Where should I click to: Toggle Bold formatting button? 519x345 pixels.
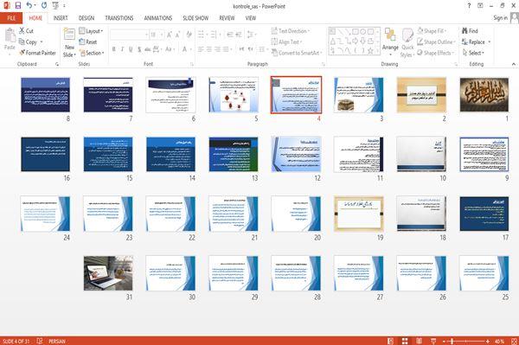114,49
